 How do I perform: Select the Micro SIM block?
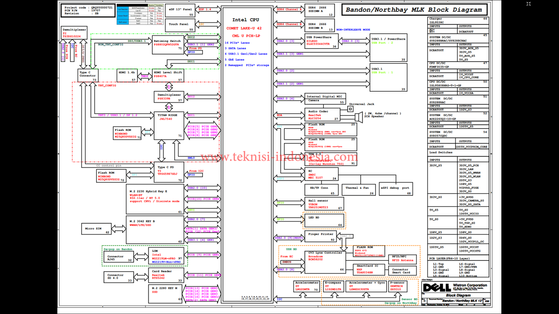coord(97,229)
